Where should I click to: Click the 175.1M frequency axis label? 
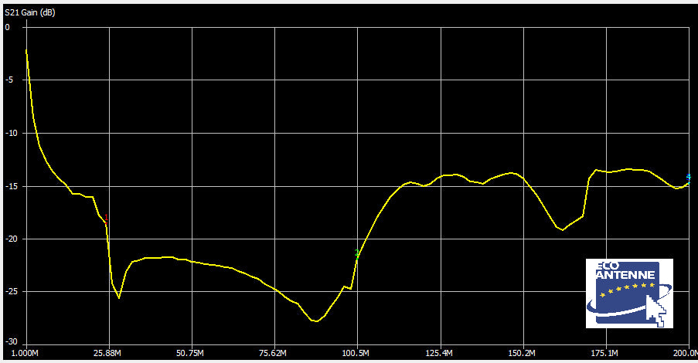[x=606, y=354]
